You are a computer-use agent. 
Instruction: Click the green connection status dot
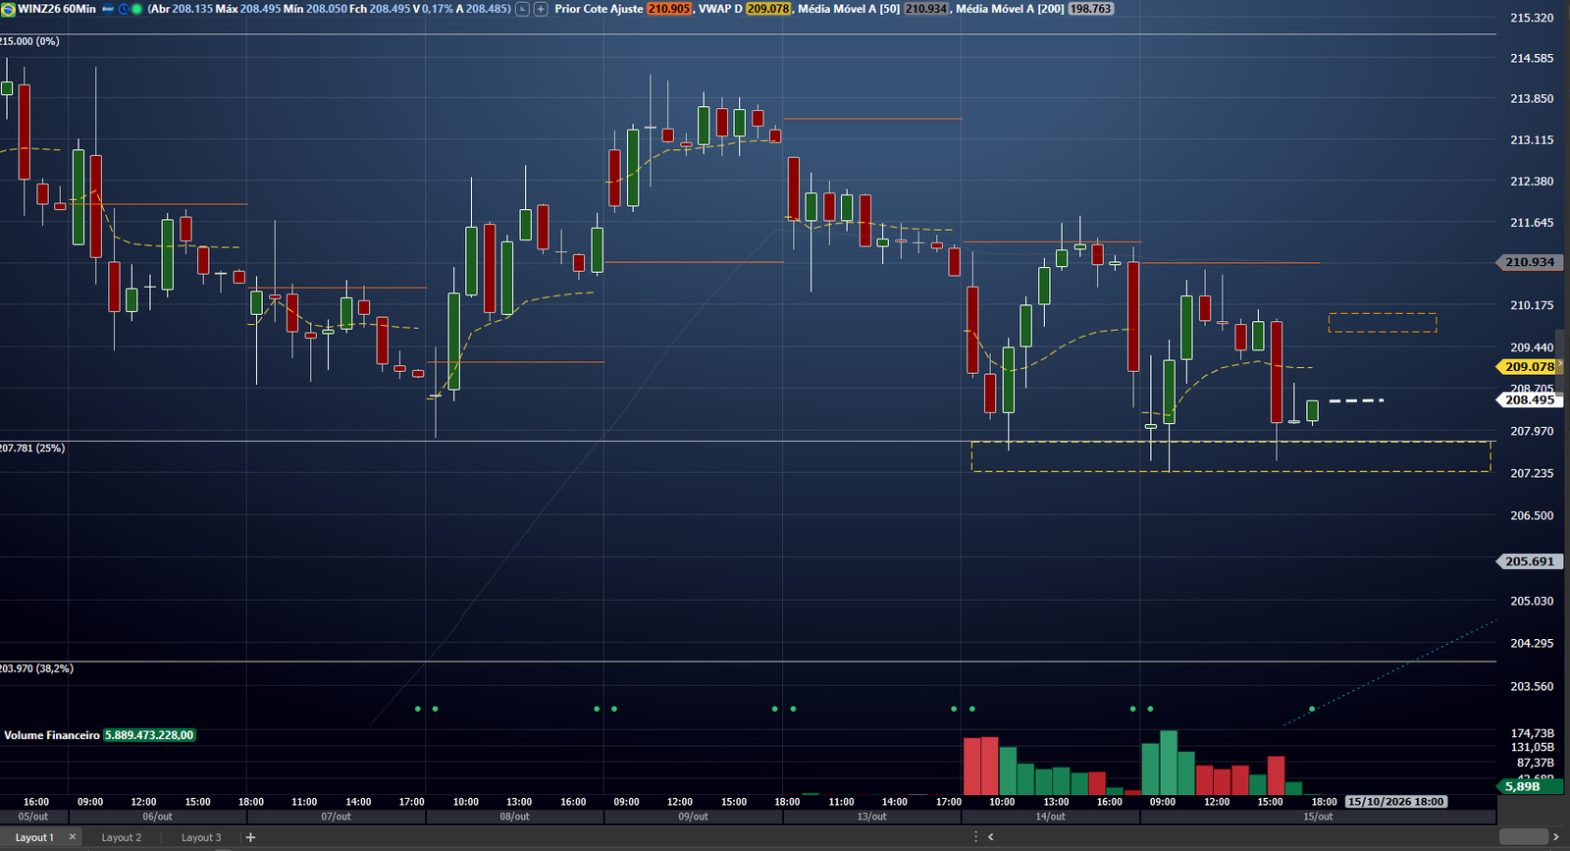[x=136, y=9]
